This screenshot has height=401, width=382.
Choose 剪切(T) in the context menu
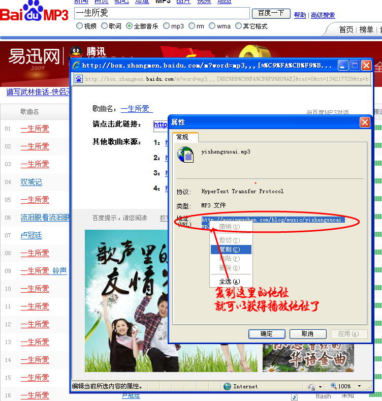click(x=231, y=240)
